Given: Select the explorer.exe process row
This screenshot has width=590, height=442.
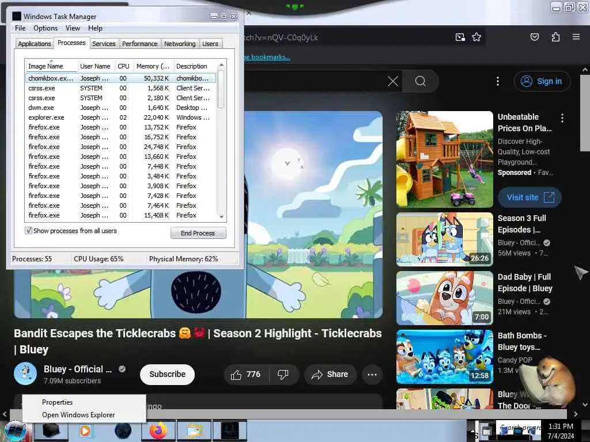Looking at the screenshot, I should click(121, 117).
